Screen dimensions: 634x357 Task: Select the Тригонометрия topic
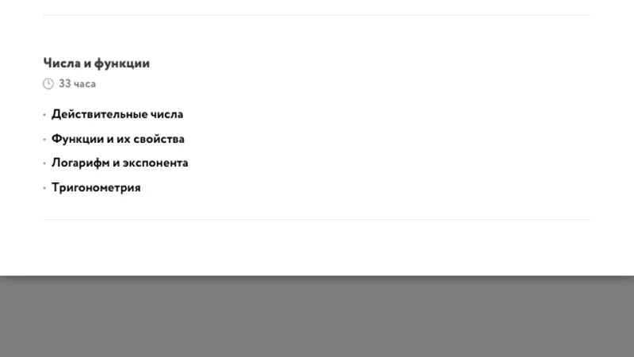[x=96, y=188]
